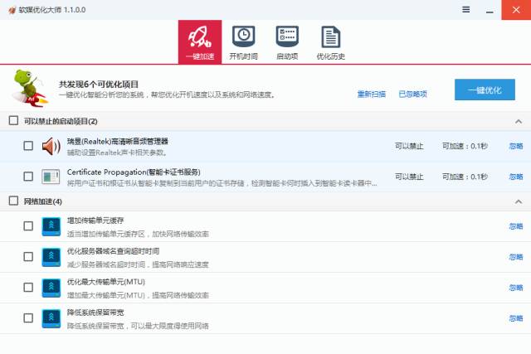Tick the 增加传输单元缓存 checkbox
The width and height of the screenshot is (531, 354).
point(28,225)
